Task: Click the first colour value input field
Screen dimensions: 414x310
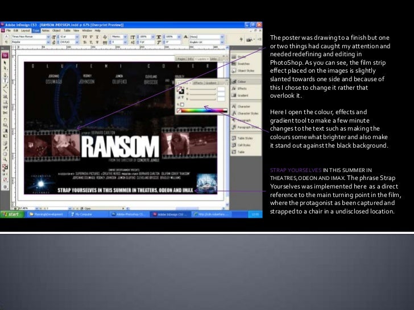Action: tap(221, 89)
